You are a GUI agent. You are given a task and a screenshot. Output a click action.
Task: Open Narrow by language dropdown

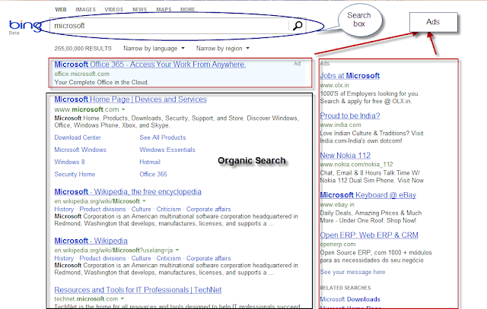coord(154,49)
